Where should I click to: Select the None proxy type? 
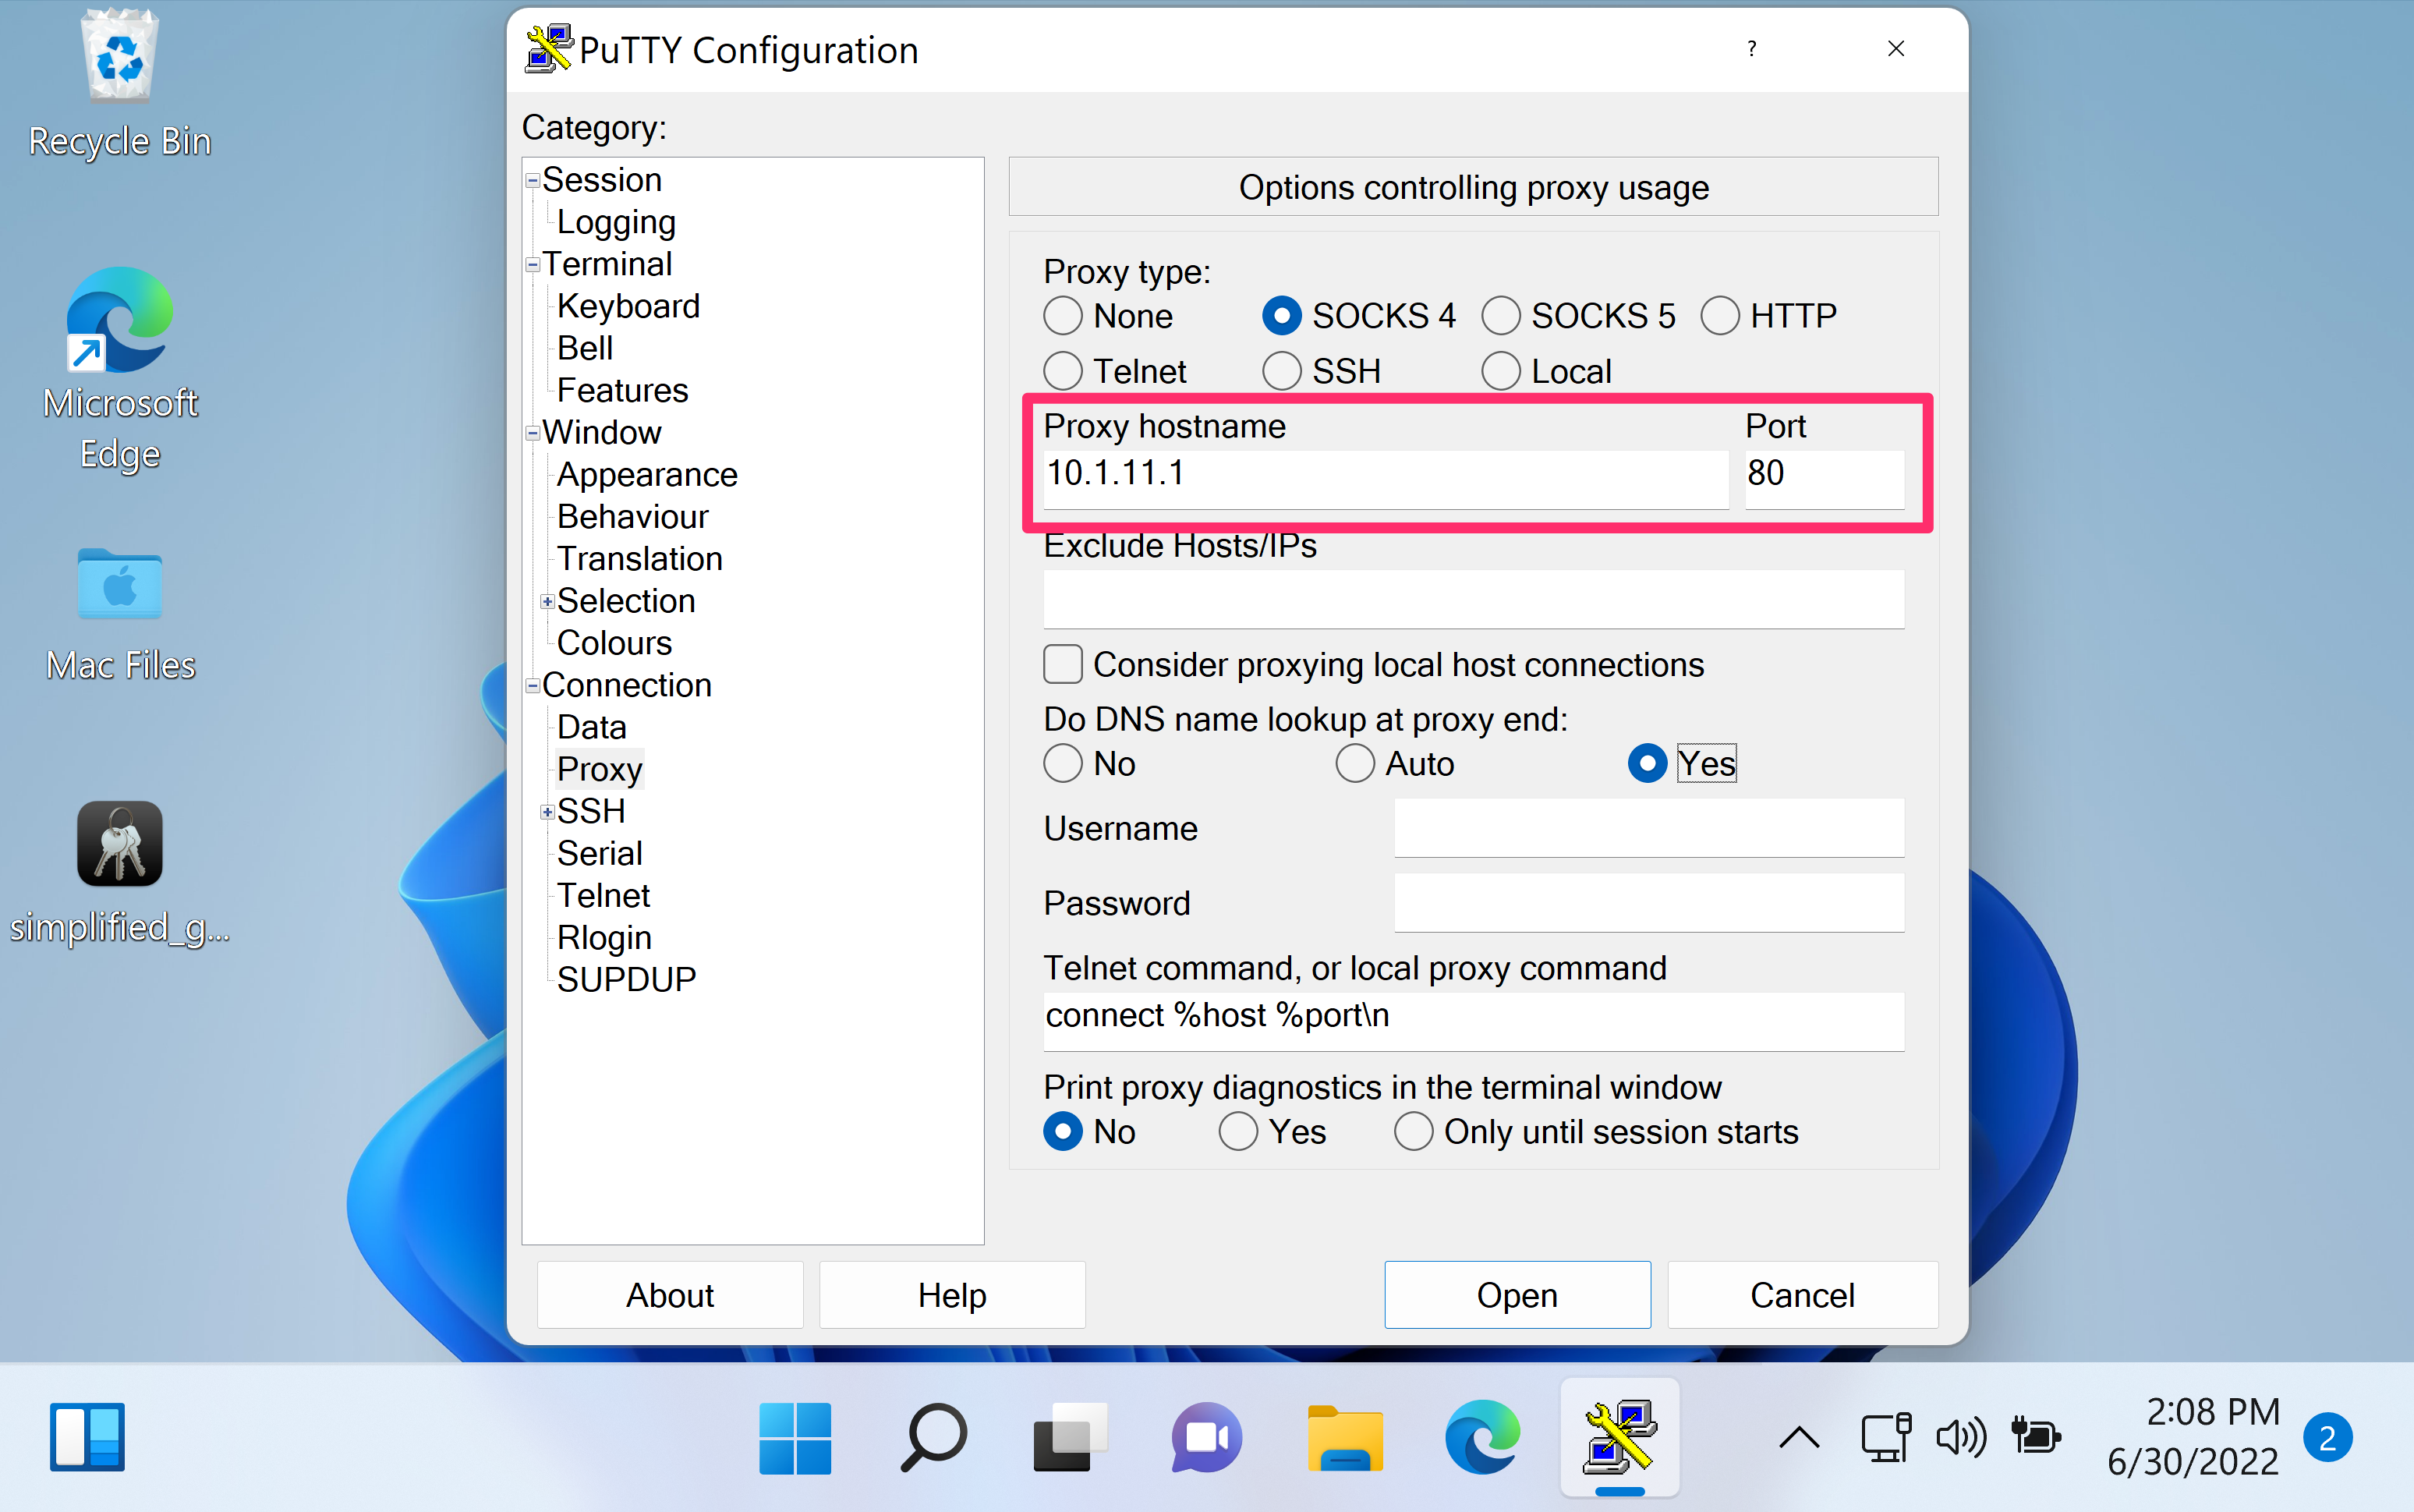click(1063, 316)
